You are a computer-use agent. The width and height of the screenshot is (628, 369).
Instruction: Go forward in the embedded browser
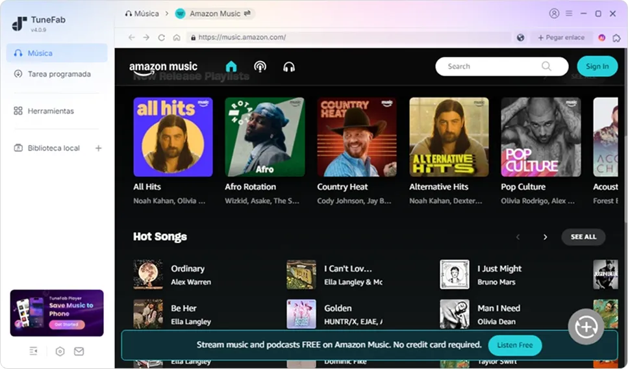point(146,37)
